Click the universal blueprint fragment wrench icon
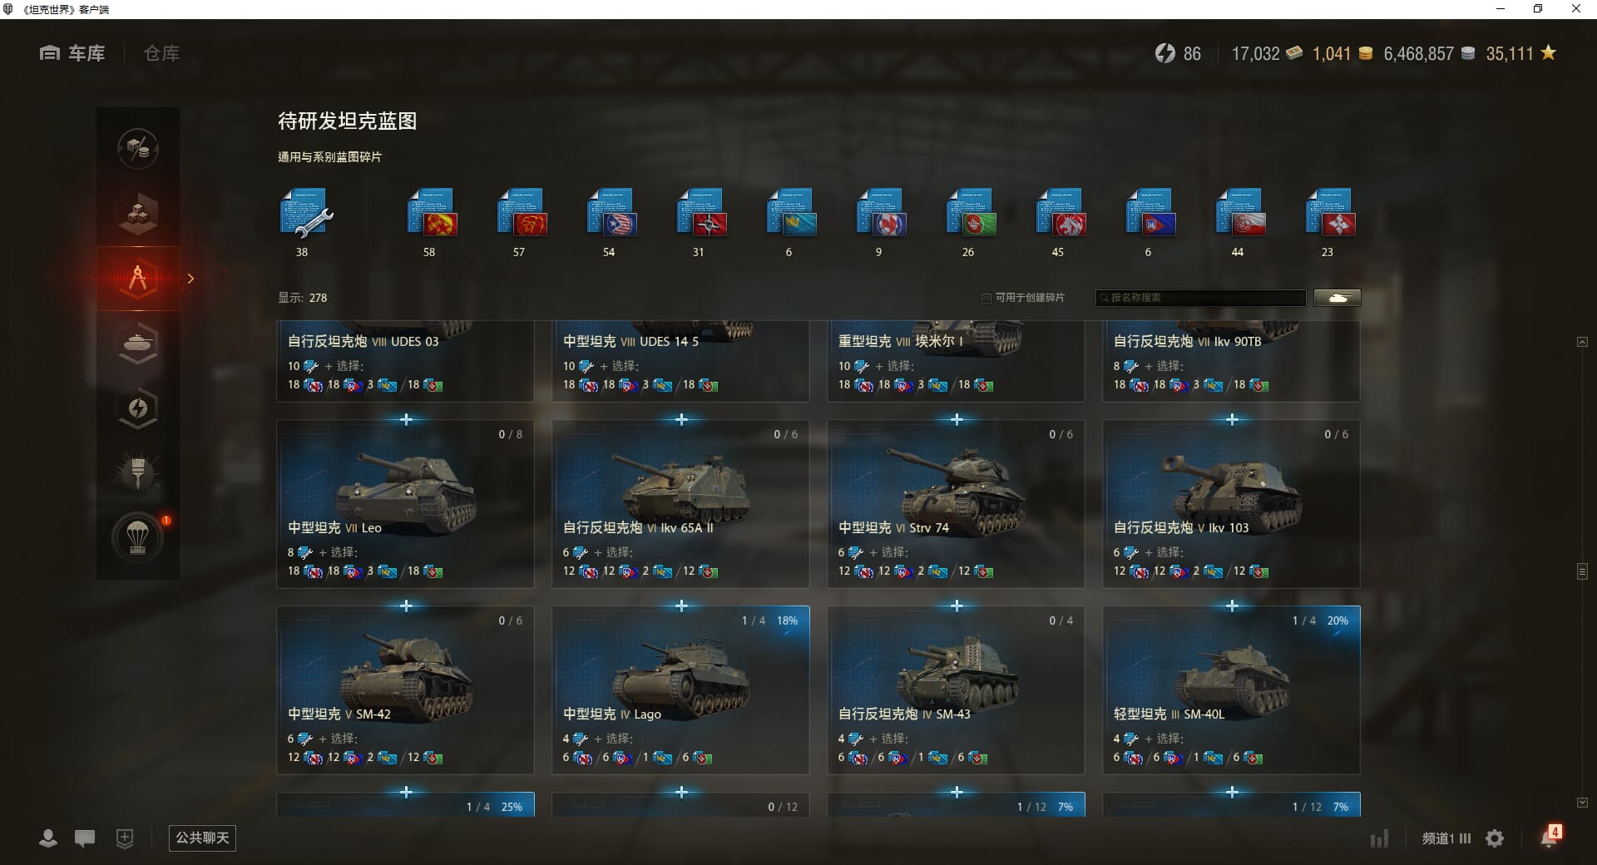This screenshot has width=1597, height=865. (304, 214)
